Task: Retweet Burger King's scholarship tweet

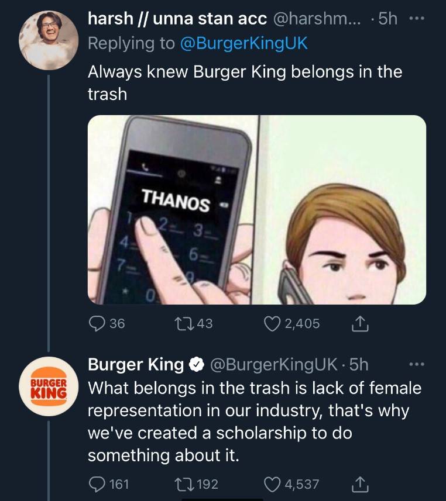Action: pyautogui.click(x=177, y=484)
